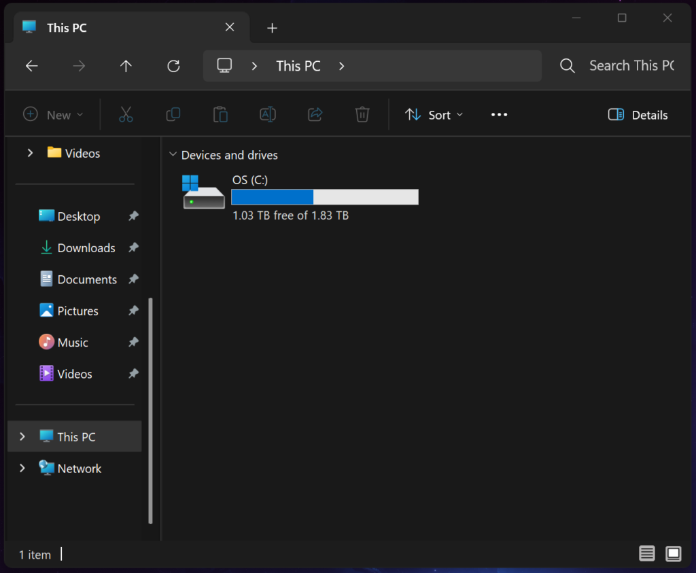696x573 pixels.
Task: Cut the selected item (scissors)
Action: pyautogui.click(x=126, y=114)
